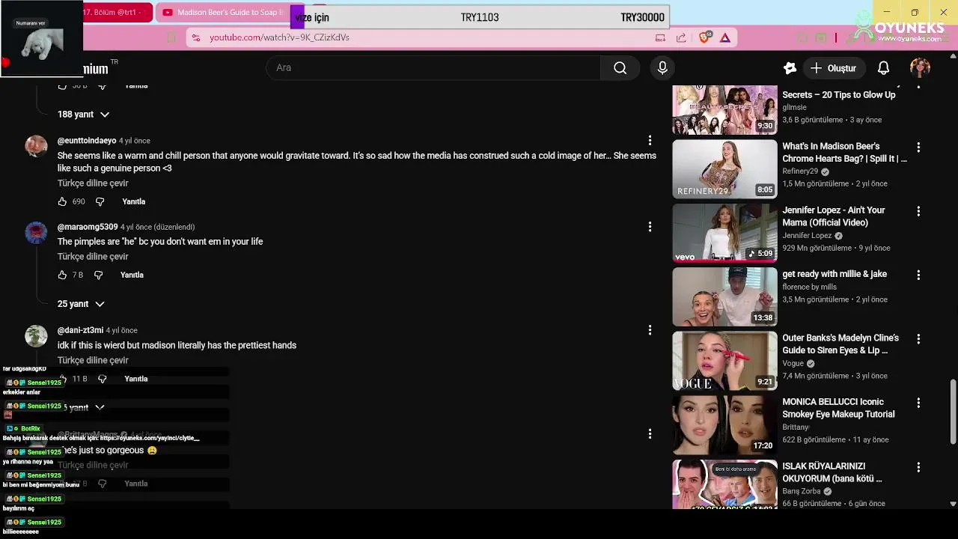
Task: Dislike the @maraomg5309 comment
Action: click(98, 275)
